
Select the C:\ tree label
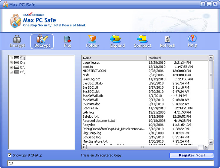click(22, 58)
